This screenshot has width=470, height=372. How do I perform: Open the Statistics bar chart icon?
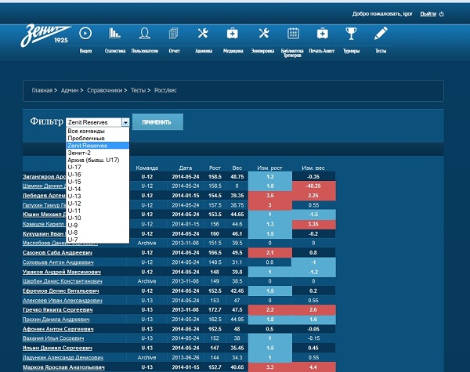[114, 33]
